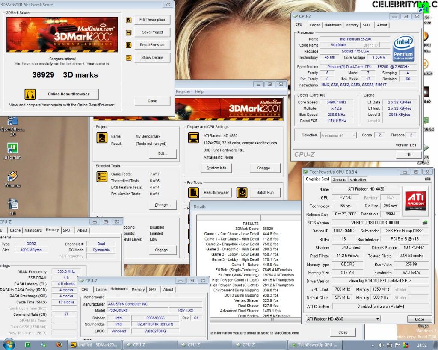The height and width of the screenshot is (350, 438).
Task: Click the Close button in GPU-Z window
Action: (419, 319)
